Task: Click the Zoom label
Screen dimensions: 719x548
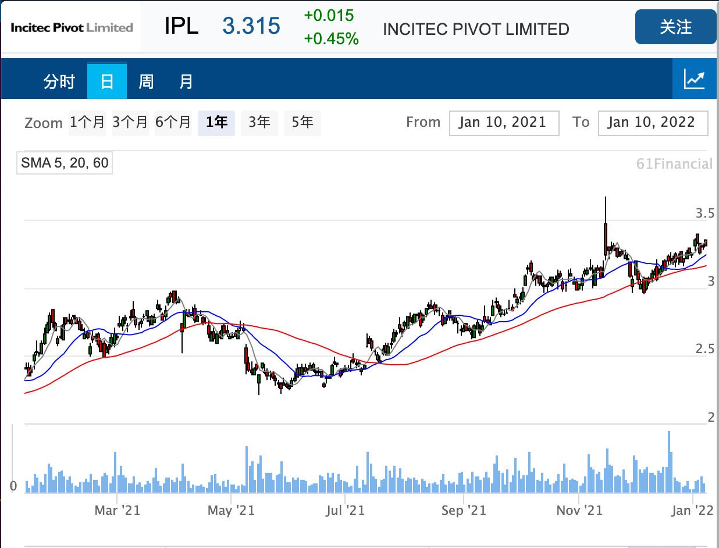Action: [44, 123]
